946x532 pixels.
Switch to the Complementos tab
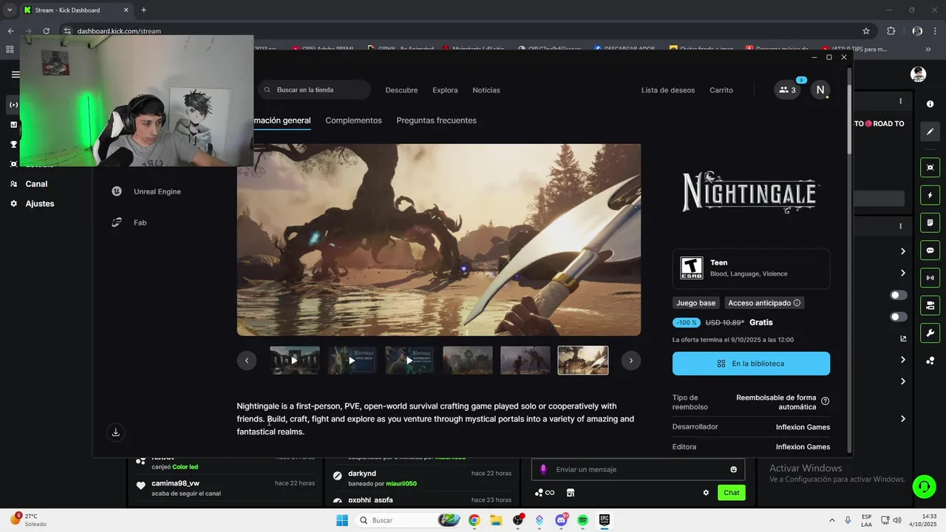(353, 120)
